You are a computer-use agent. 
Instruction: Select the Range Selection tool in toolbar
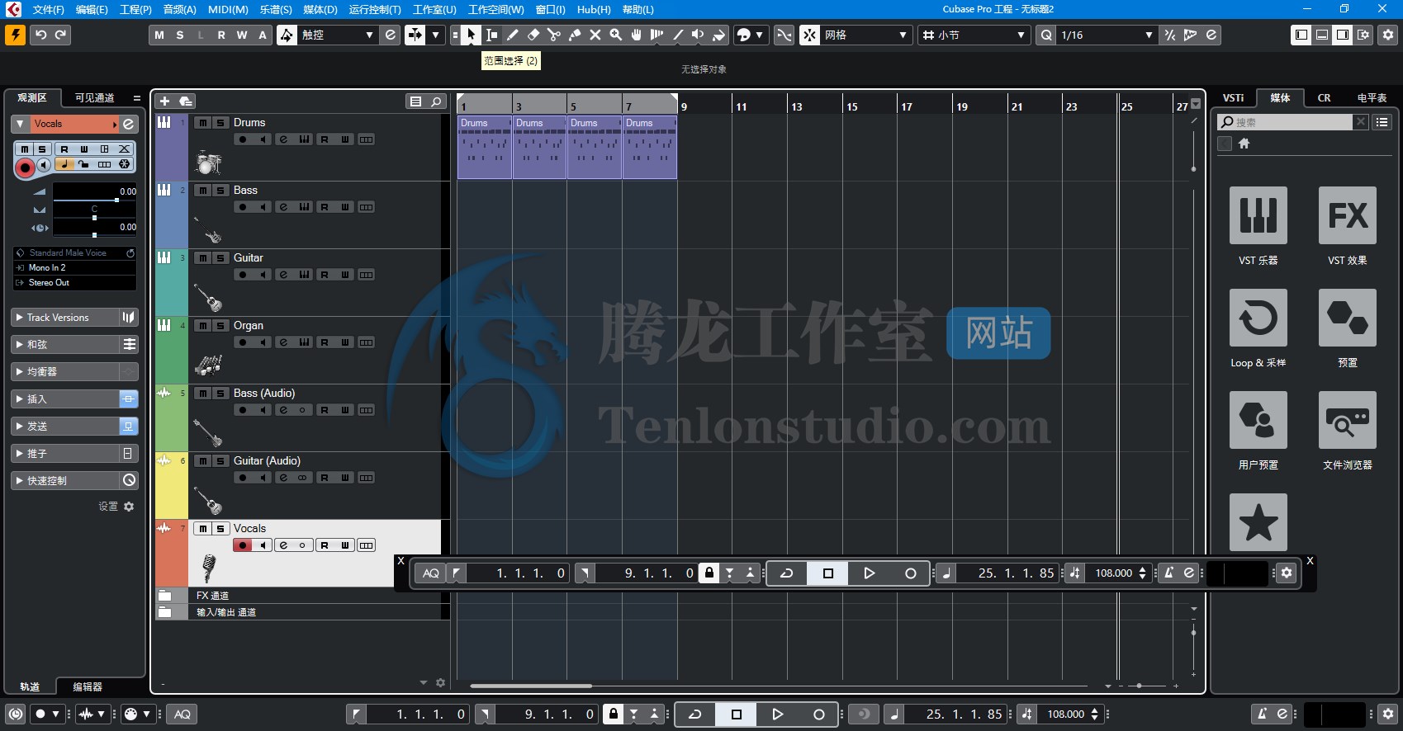[x=491, y=35]
